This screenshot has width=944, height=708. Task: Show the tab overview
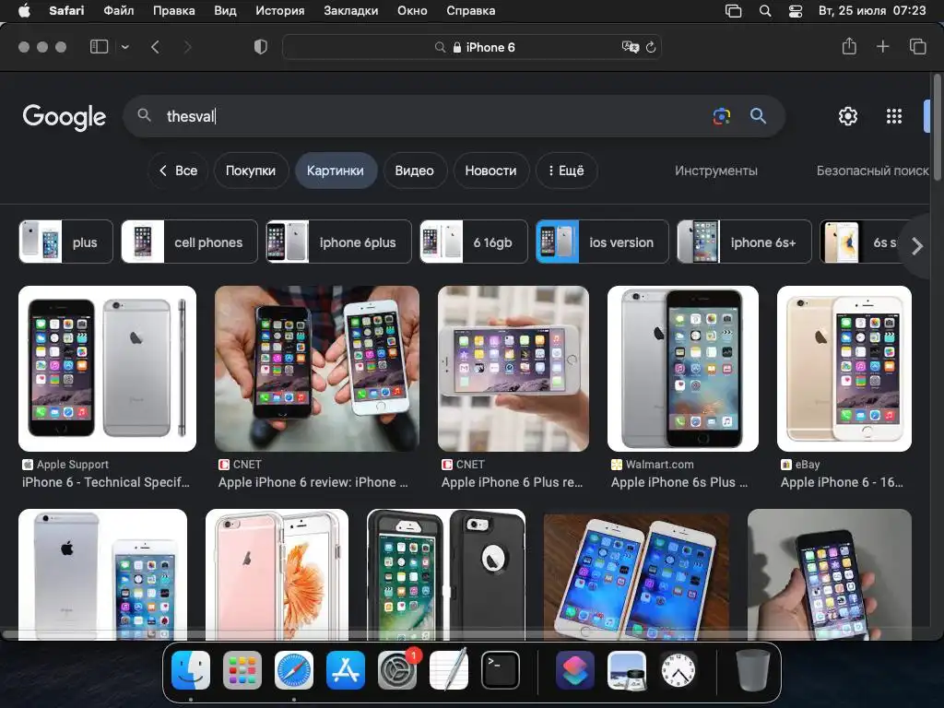[x=917, y=46]
